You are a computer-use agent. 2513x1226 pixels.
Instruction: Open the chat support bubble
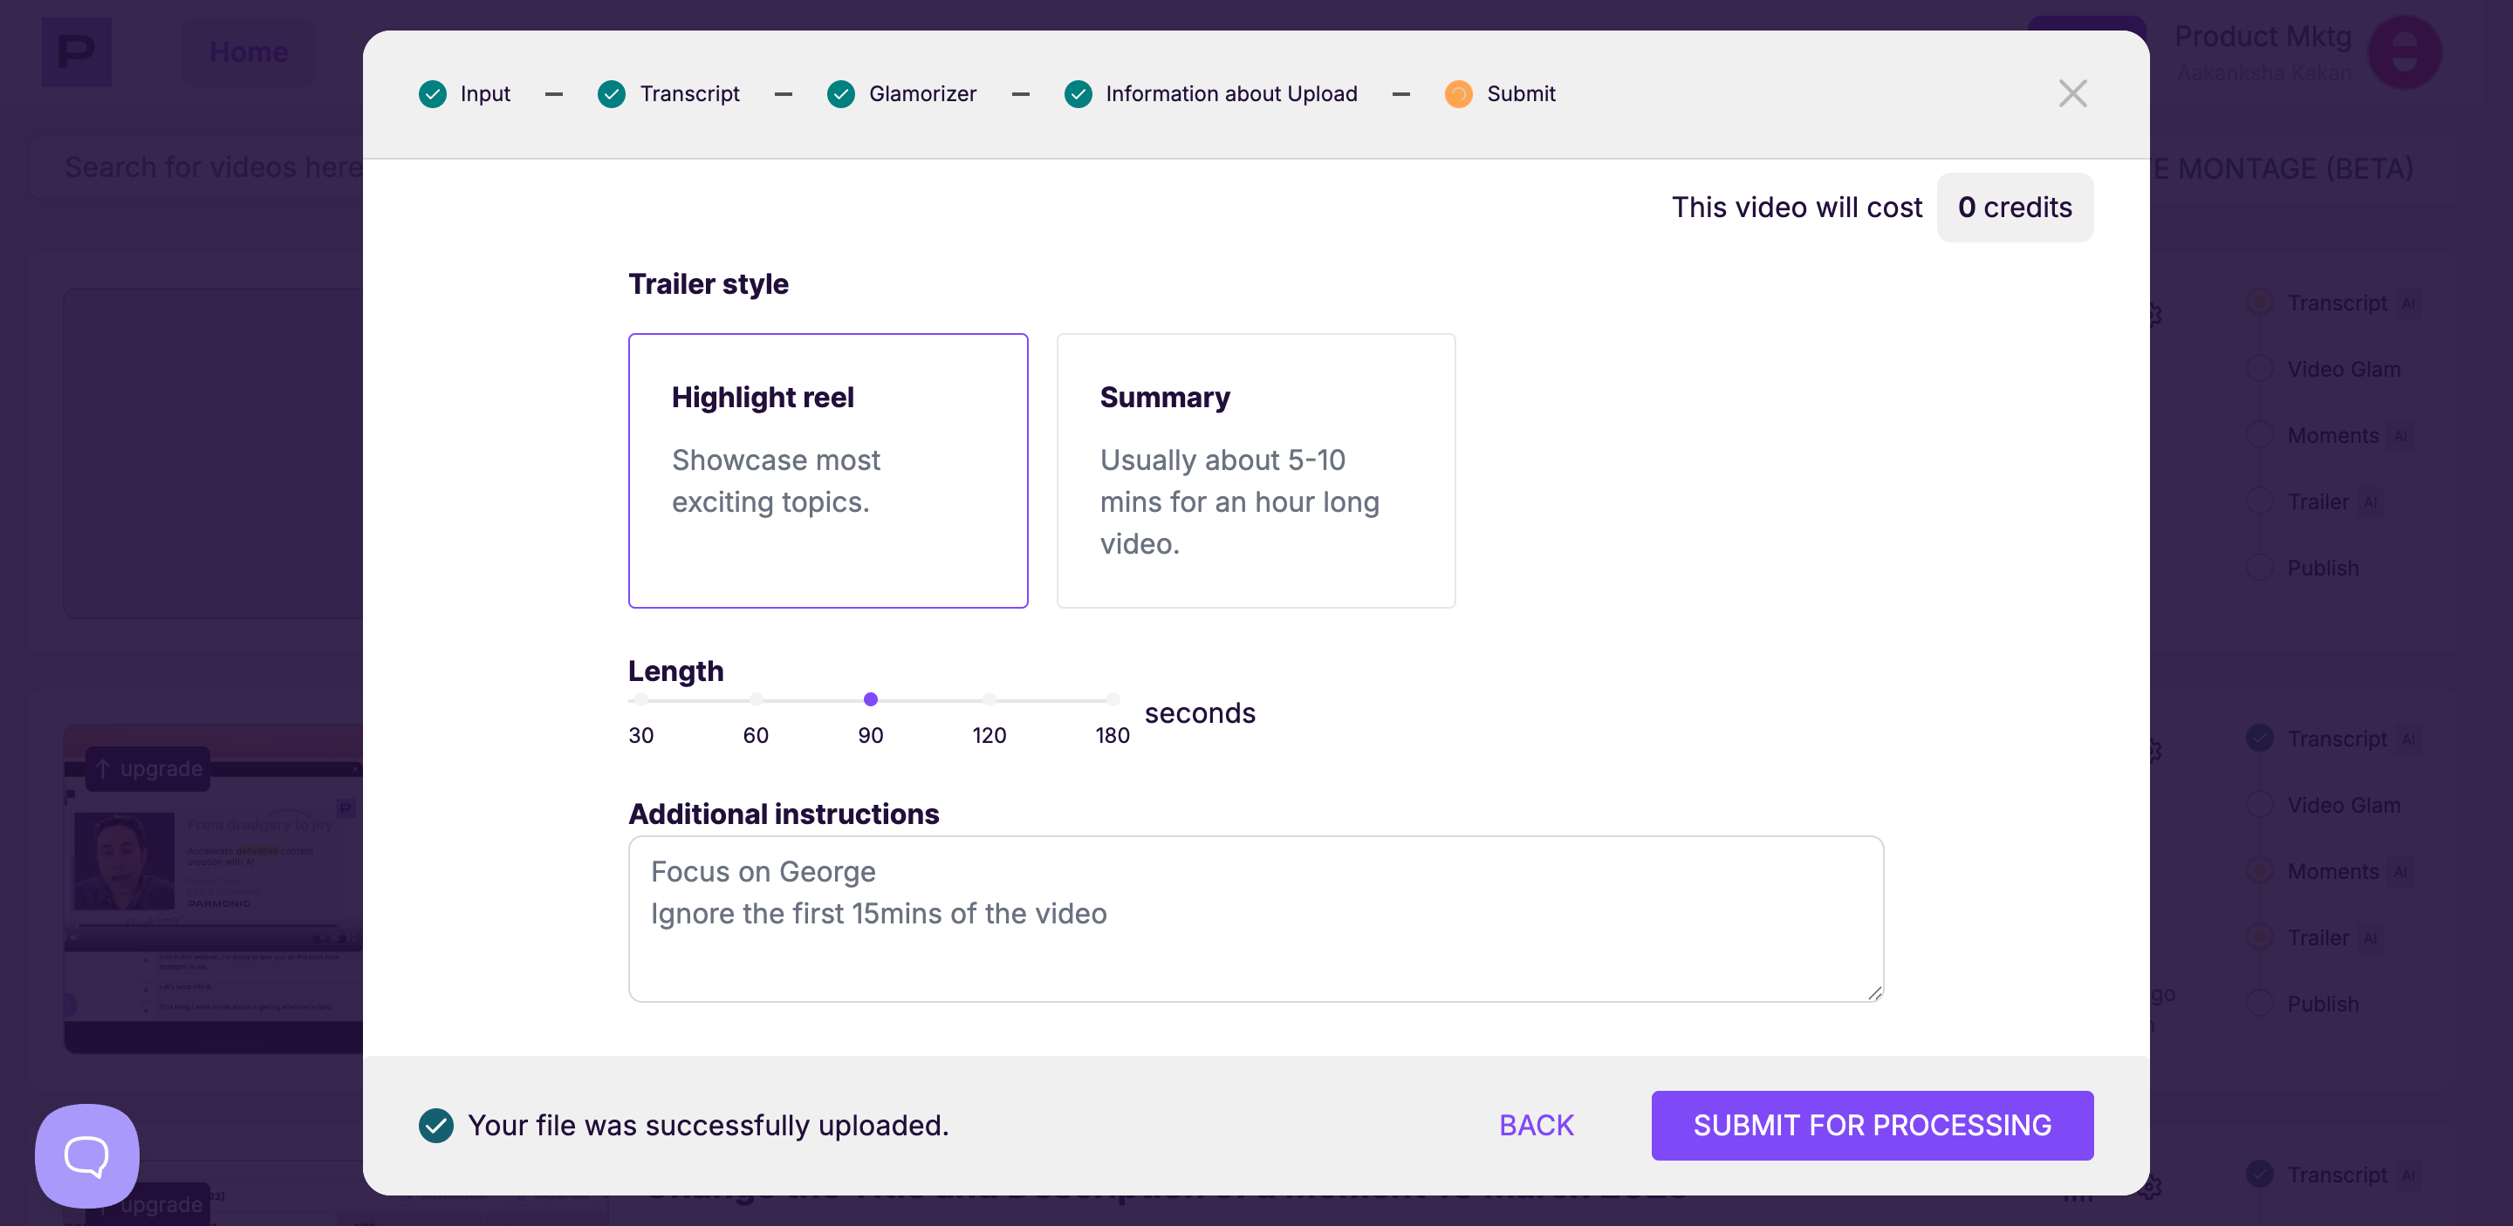(x=87, y=1154)
